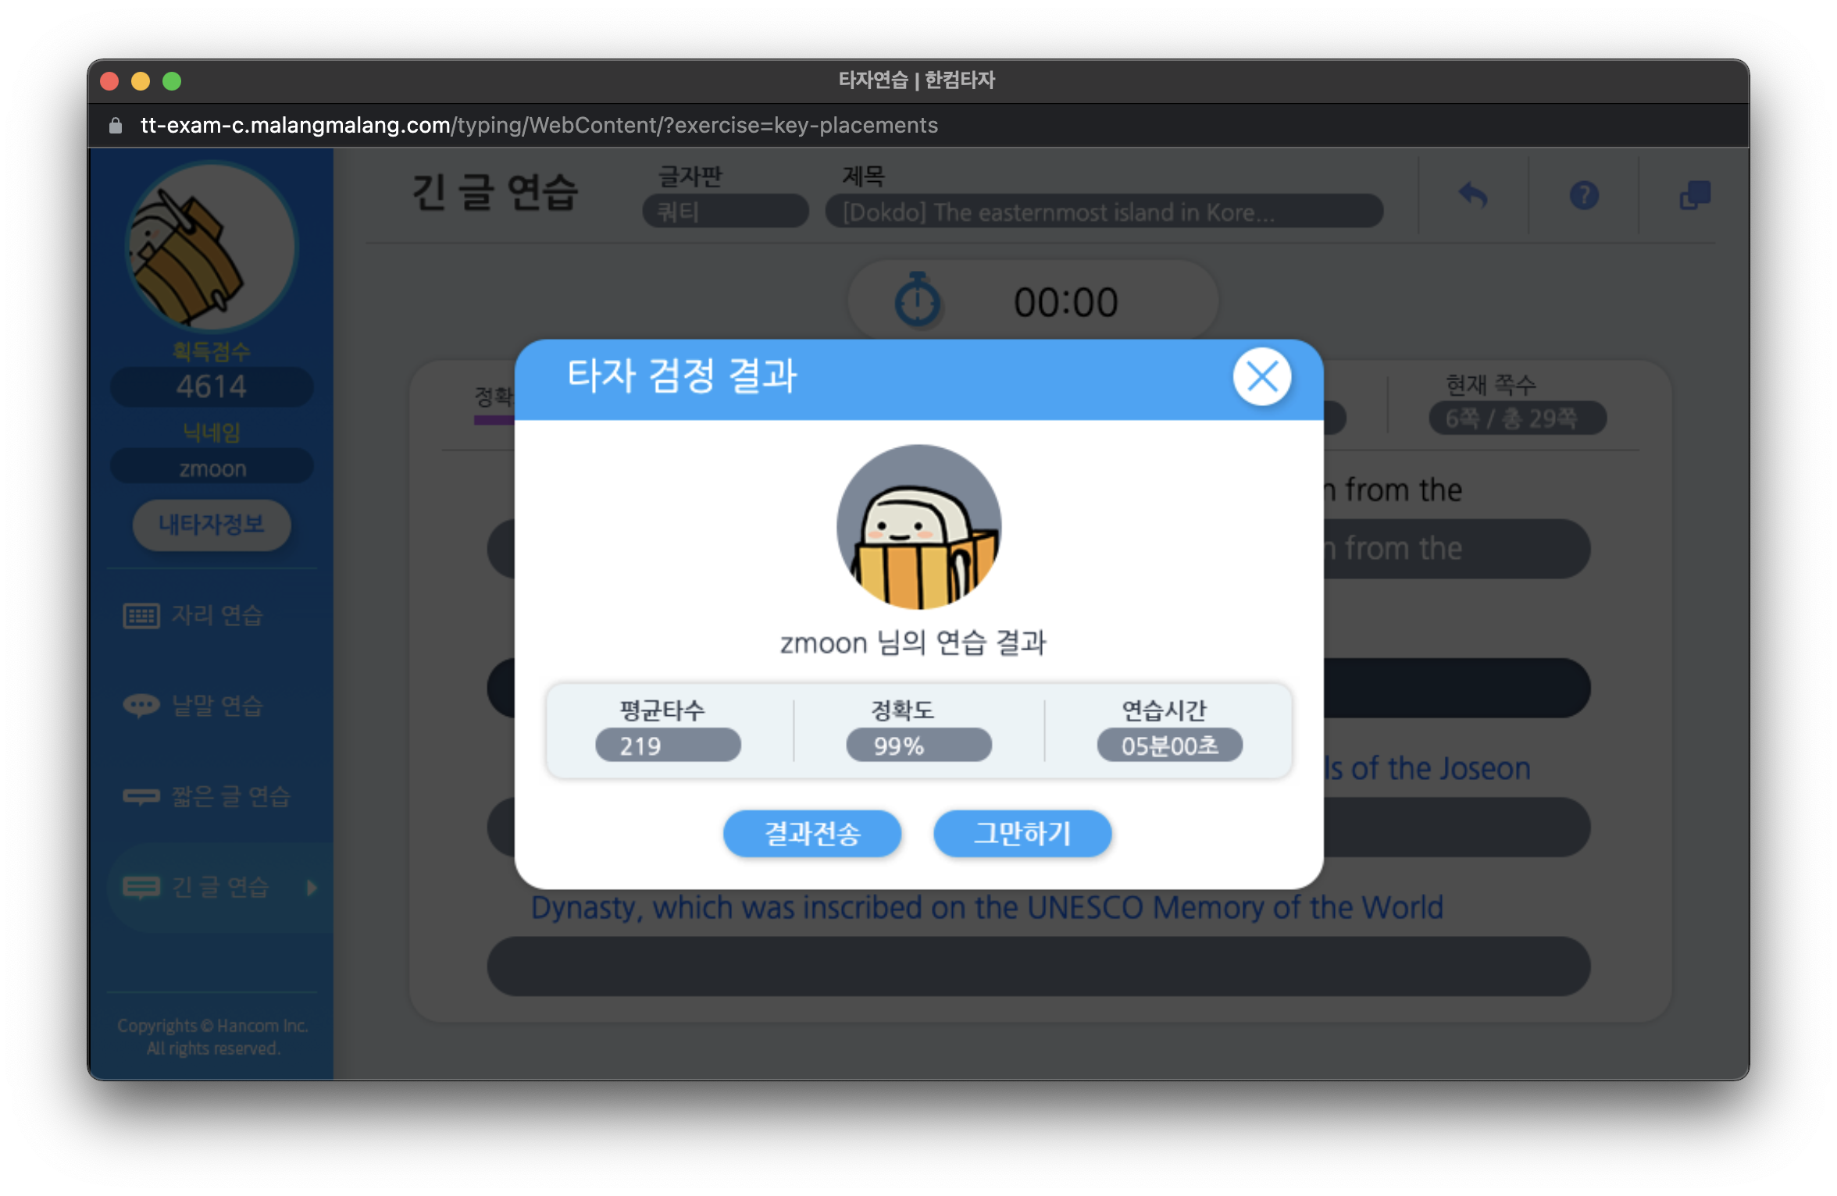Click the keyboard icon for 자리 연습
The height and width of the screenshot is (1196, 1837).
pyautogui.click(x=141, y=616)
